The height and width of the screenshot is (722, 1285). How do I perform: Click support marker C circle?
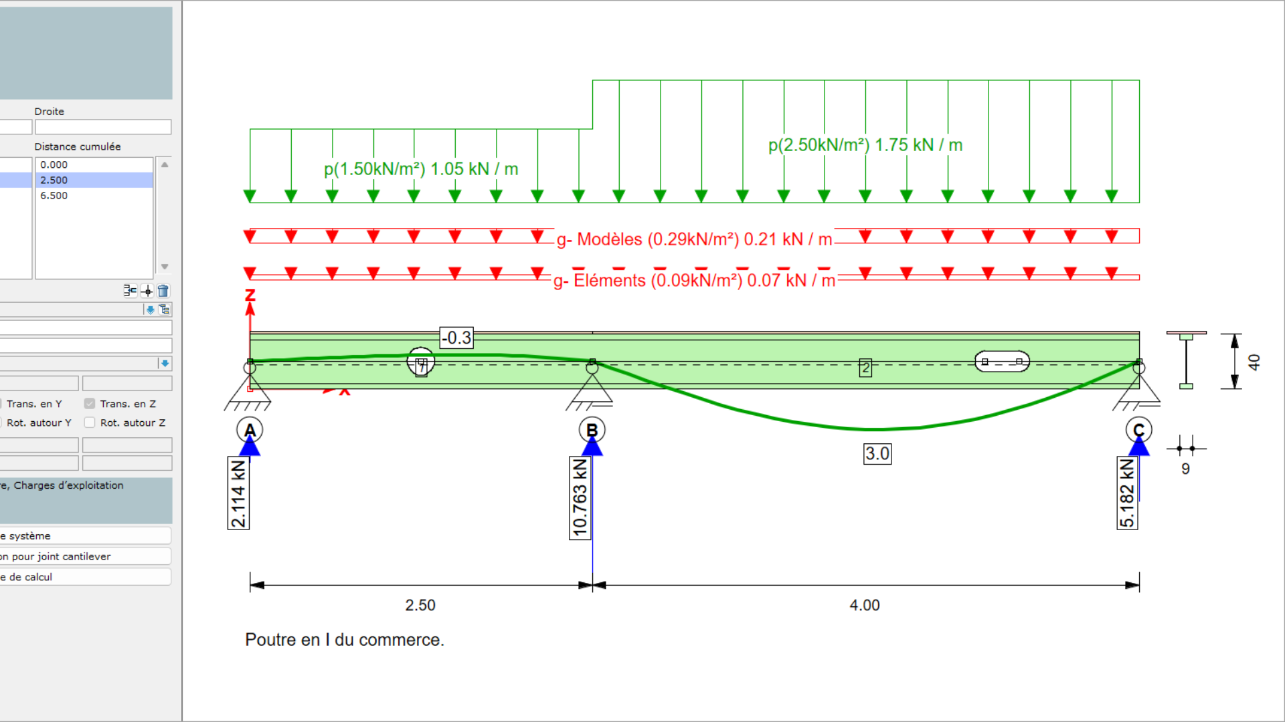pos(1138,430)
